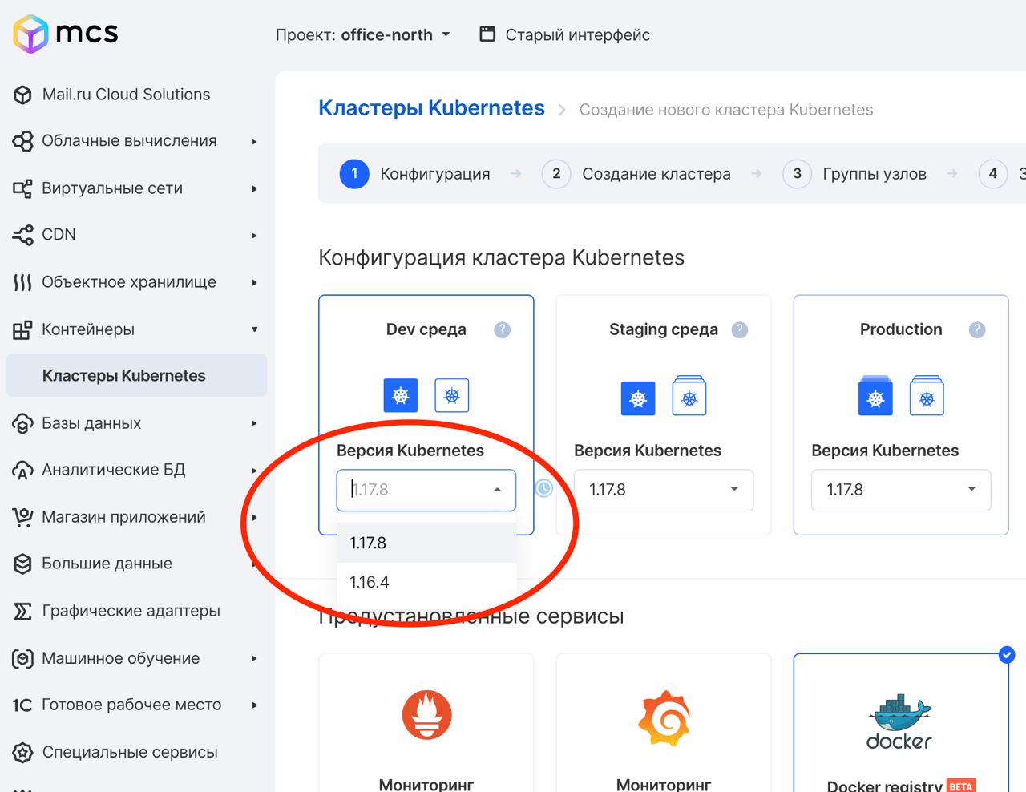This screenshot has width=1026, height=792.
Task: Collapse the Контейнеры submenu arrow
Action: (x=254, y=329)
